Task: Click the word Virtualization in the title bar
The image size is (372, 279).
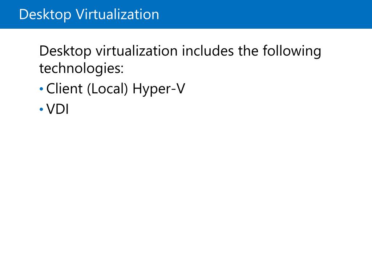Action: [x=117, y=14]
